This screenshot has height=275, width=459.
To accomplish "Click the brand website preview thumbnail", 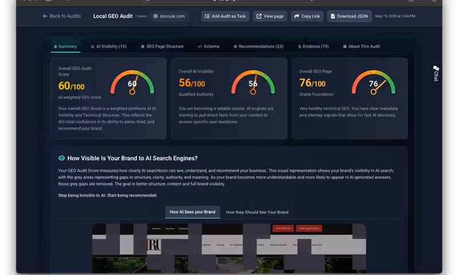I will (x=229, y=249).
